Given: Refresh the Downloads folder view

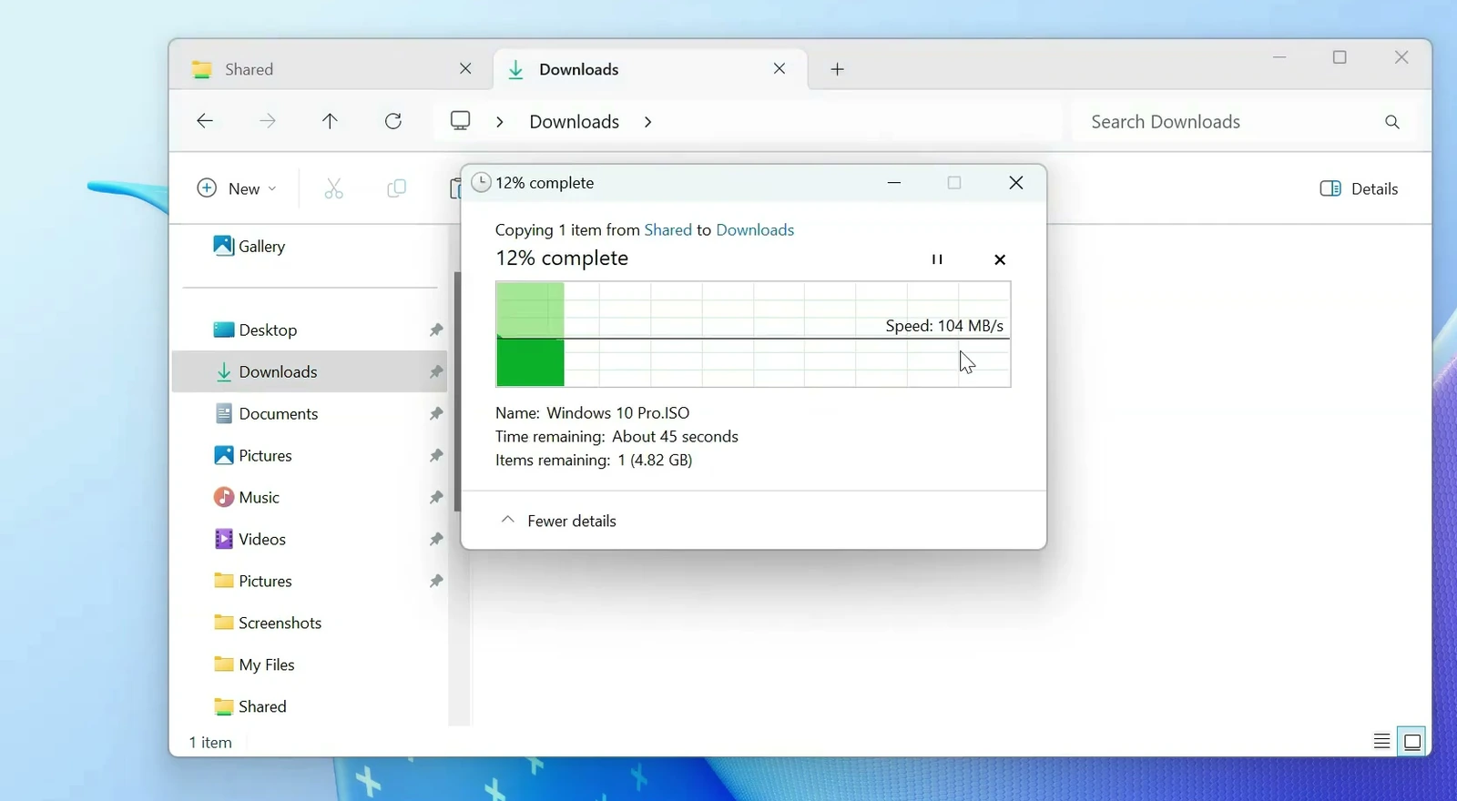Looking at the screenshot, I should tap(393, 121).
